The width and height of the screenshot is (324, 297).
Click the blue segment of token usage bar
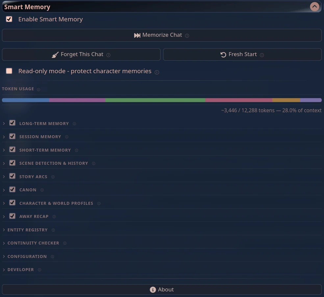coord(26,100)
